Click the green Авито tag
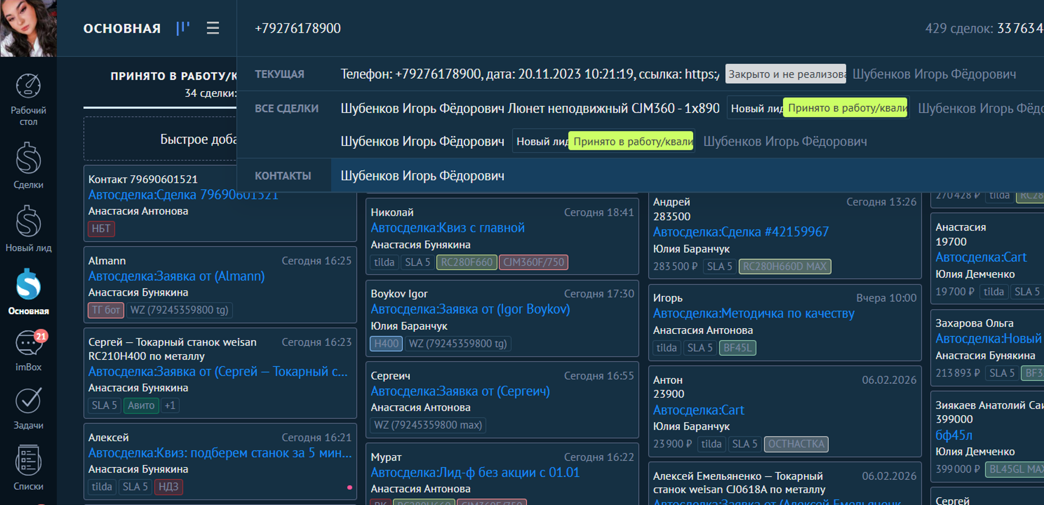 point(141,405)
